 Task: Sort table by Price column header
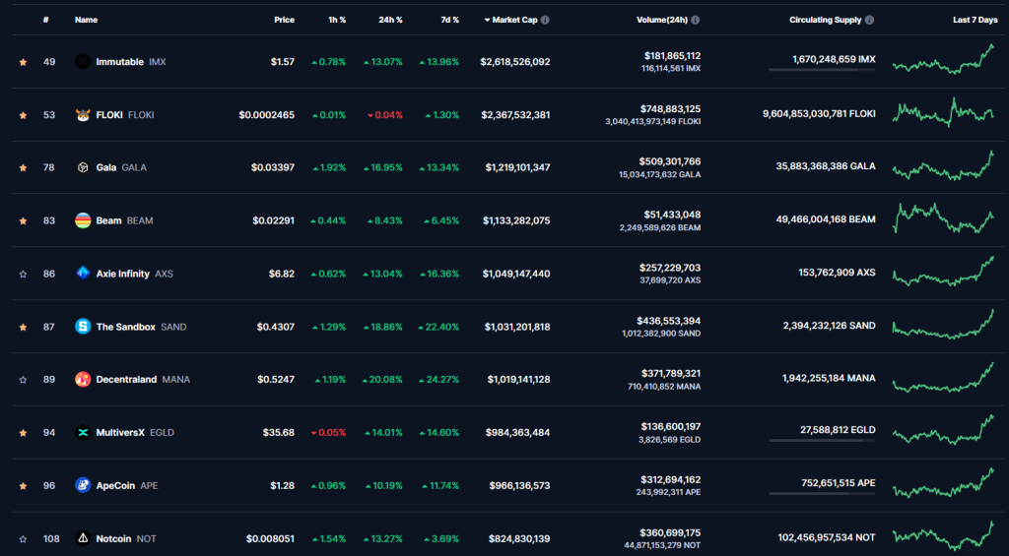tap(284, 20)
